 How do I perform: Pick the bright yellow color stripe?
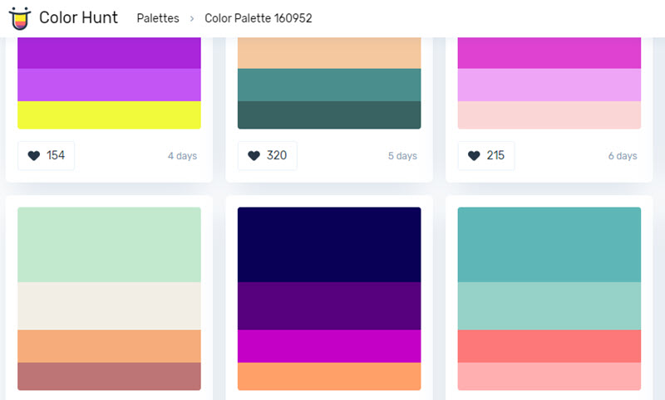109,115
